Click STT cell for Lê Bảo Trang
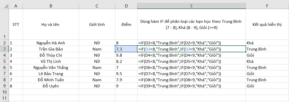The height and width of the screenshot is (102, 289). 16,74
